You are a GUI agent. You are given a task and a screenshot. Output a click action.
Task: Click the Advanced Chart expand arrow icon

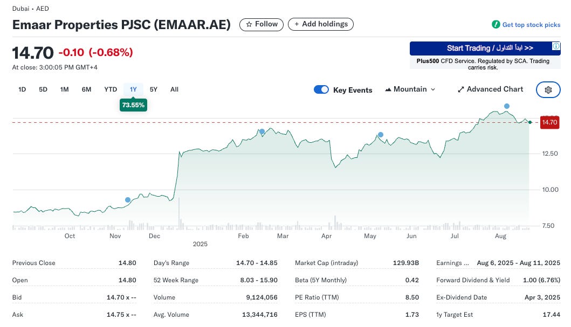460,89
